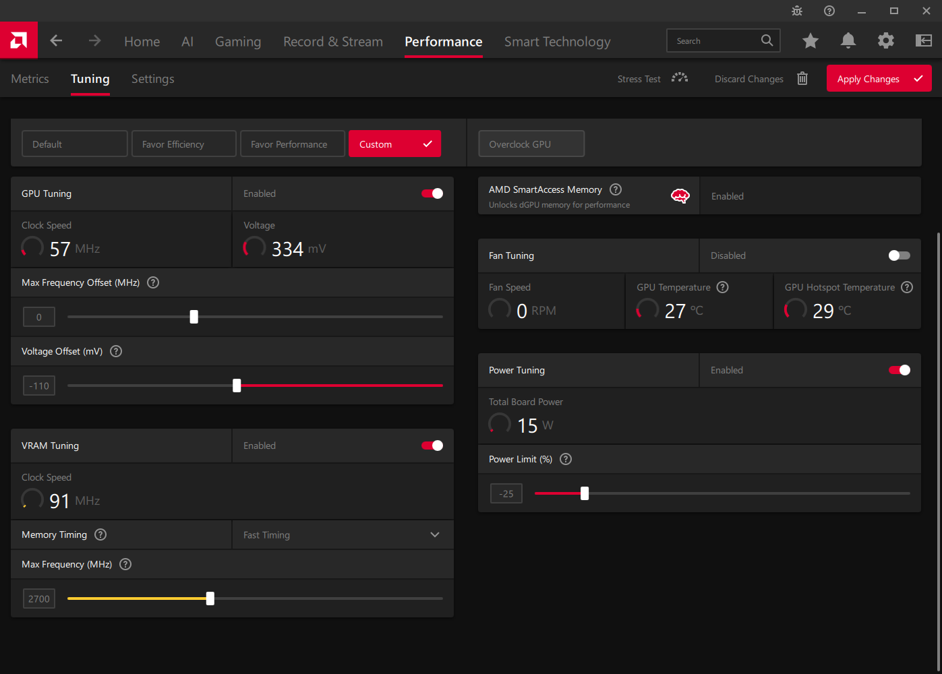Show help for AMD SmartAccess Memory

click(x=616, y=189)
